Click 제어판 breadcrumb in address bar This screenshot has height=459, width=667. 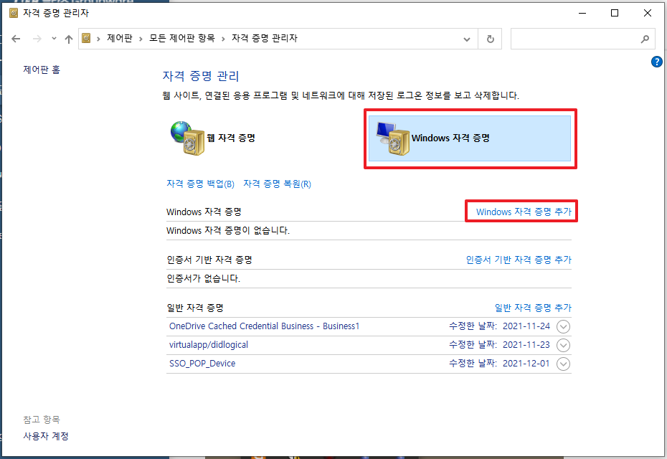[118, 39]
